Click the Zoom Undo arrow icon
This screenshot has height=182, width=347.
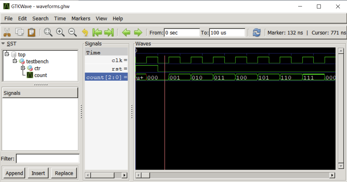click(x=85, y=32)
